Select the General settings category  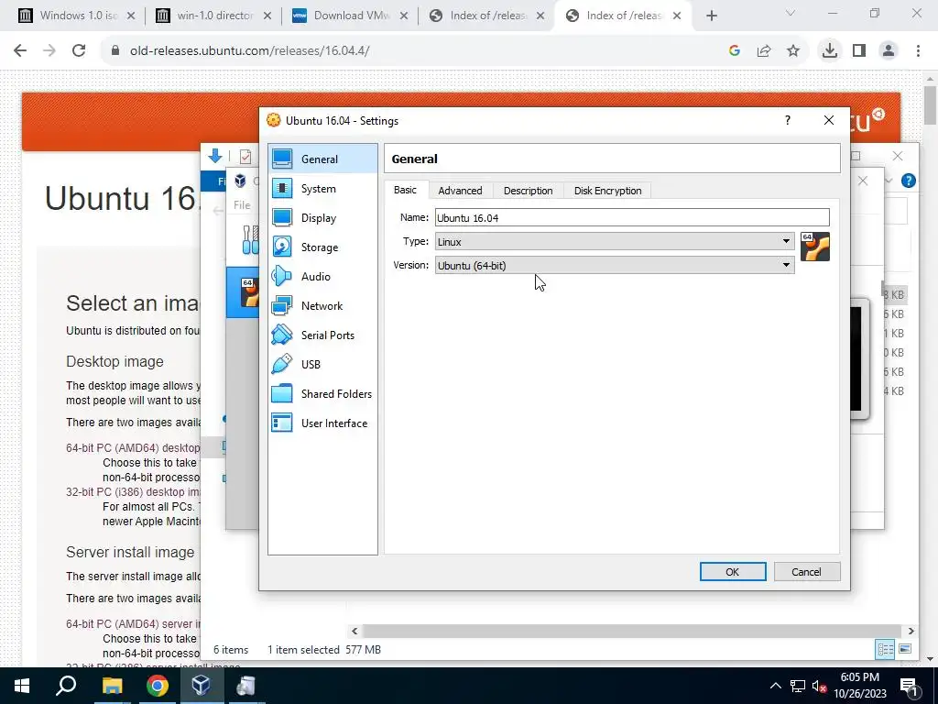pos(323,159)
